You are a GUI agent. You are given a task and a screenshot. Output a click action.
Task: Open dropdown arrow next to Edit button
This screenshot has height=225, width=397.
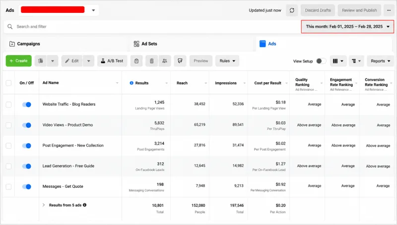click(89, 61)
